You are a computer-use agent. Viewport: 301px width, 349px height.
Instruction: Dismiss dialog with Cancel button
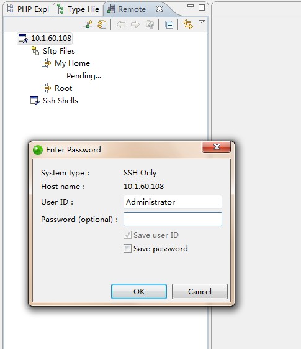click(x=200, y=291)
